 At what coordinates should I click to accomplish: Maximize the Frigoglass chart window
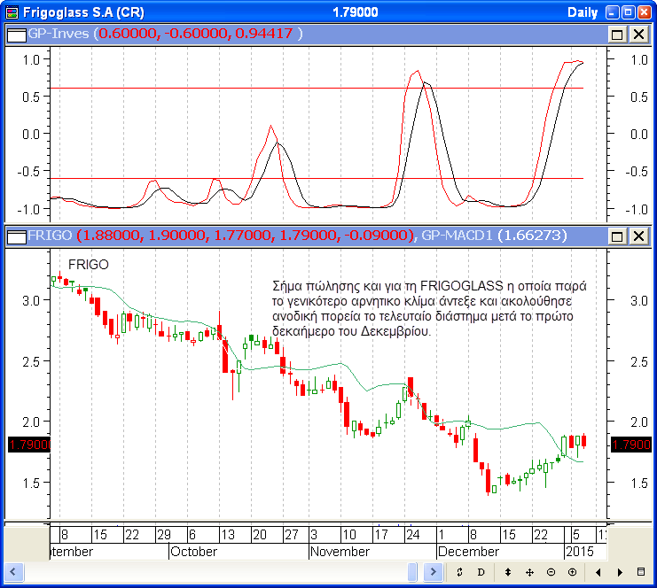click(x=628, y=12)
